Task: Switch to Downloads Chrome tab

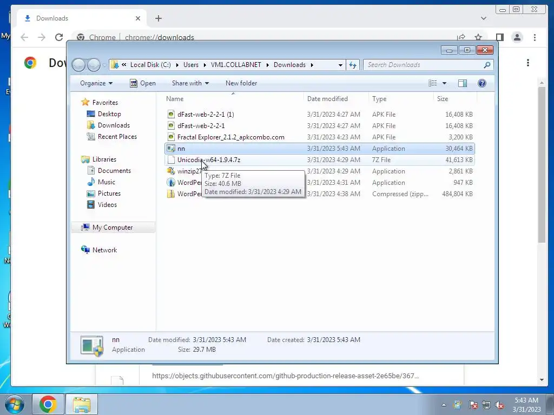Action: pos(82,18)
